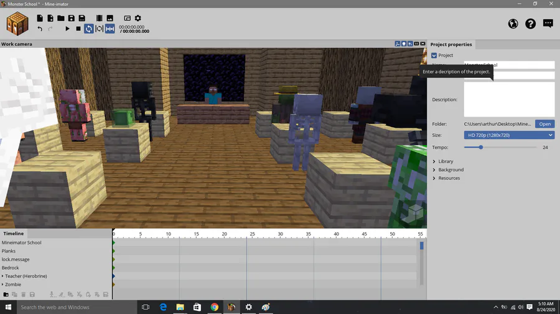The height and width of the screenshot is (314, 560).
Task: Open Chrome from the taskbar
Action: pos(214,307)
